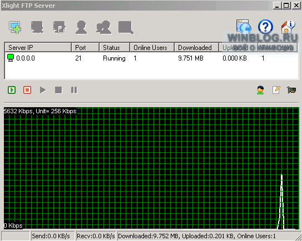Start all servers with green play icon
302x241 pixels.
pos(12,90)
